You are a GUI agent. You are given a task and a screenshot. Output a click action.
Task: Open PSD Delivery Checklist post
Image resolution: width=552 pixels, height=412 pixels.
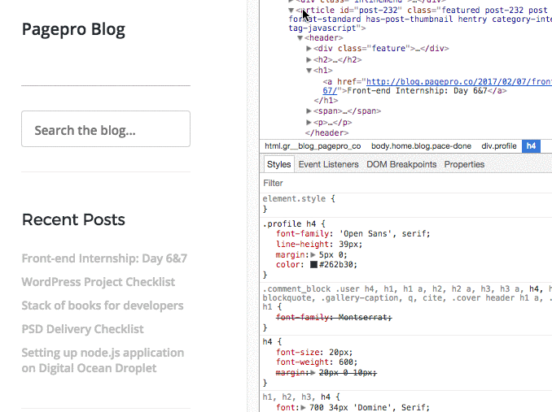click(x=82, y=329)
